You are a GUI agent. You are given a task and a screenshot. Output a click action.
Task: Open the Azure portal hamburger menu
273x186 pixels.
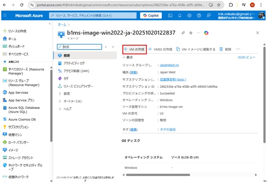[x=5, y=15]
